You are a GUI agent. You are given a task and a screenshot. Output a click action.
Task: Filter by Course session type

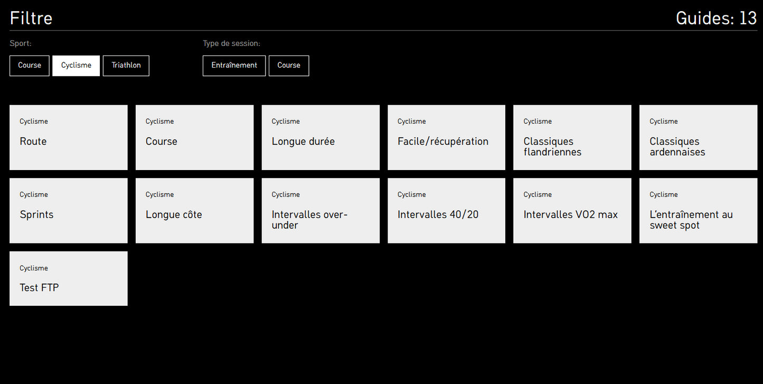289,65
